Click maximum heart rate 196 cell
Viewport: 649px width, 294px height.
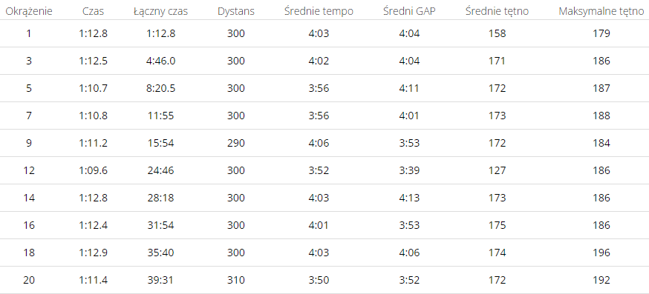click(x=601, y=253)
